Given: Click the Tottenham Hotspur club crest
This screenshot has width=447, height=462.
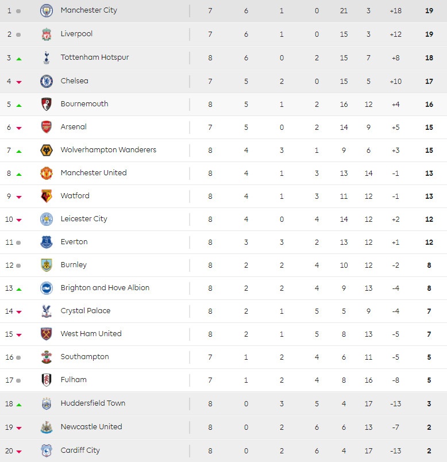Looking at the screenshot, I should click(47, 57).
